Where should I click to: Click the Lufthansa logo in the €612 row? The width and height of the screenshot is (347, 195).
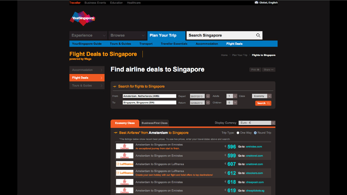(125, 173)
